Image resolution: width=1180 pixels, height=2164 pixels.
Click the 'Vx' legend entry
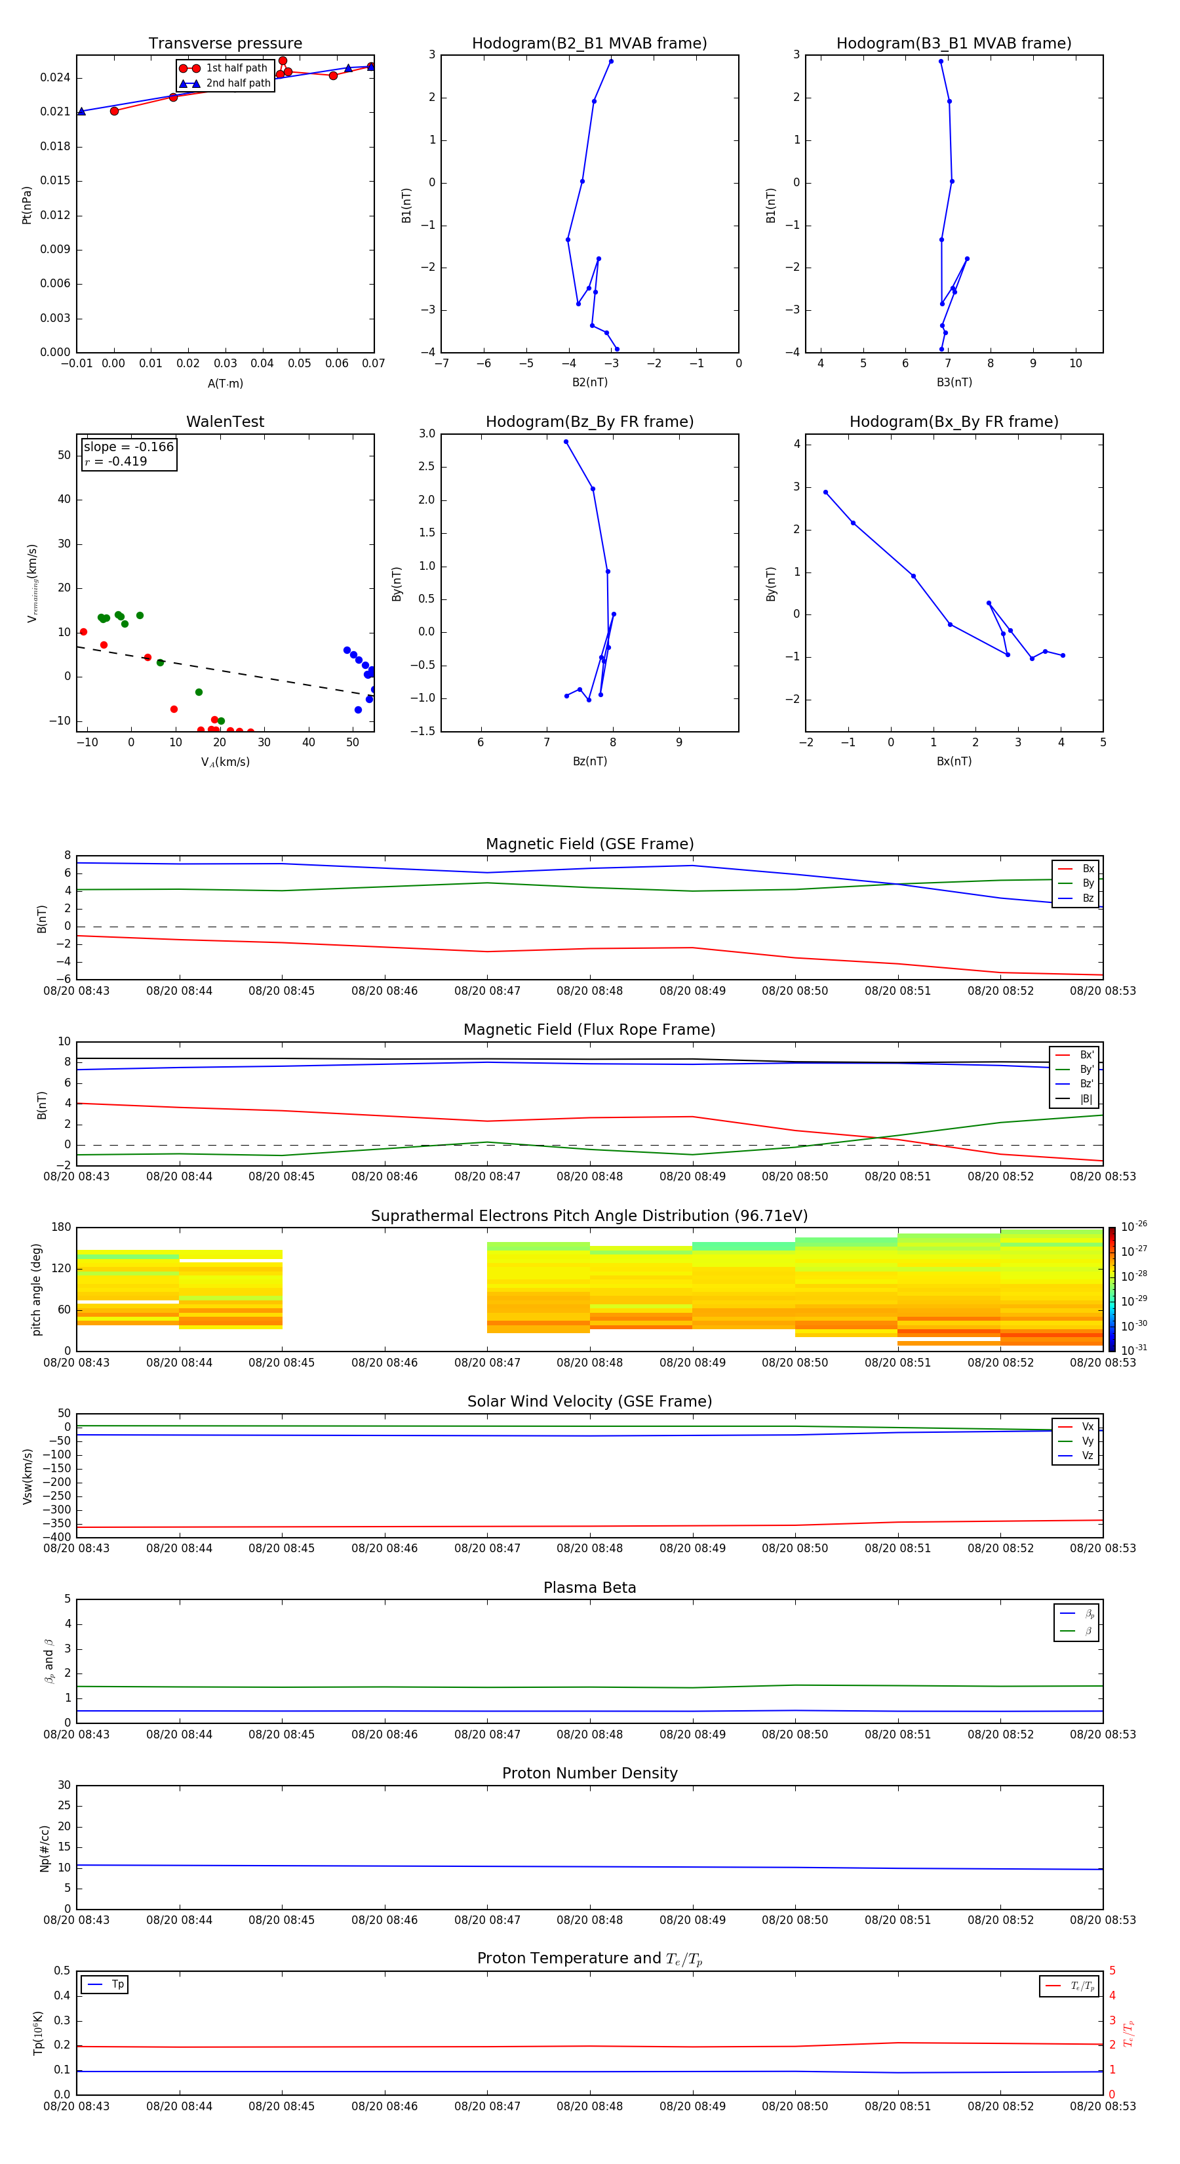(x=1076, y=1426)
